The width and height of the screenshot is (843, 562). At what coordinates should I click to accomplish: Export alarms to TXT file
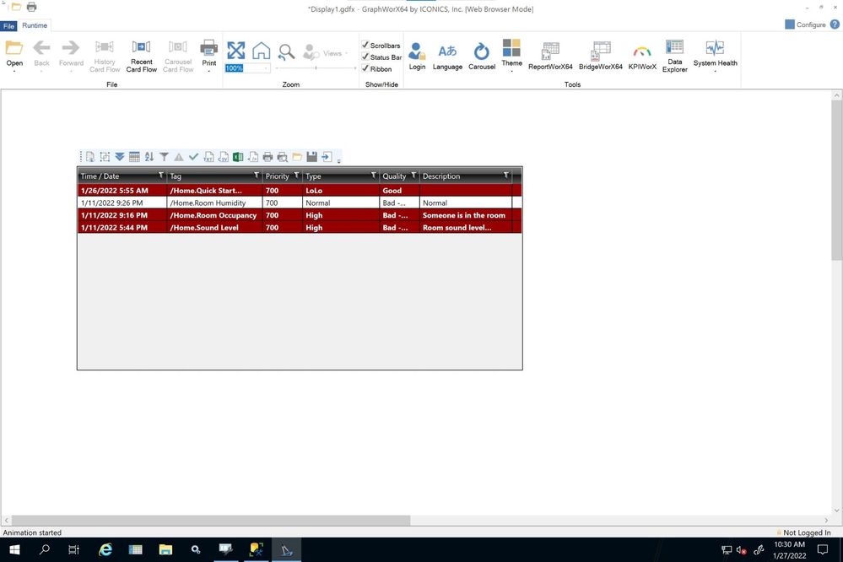point(208,157)
